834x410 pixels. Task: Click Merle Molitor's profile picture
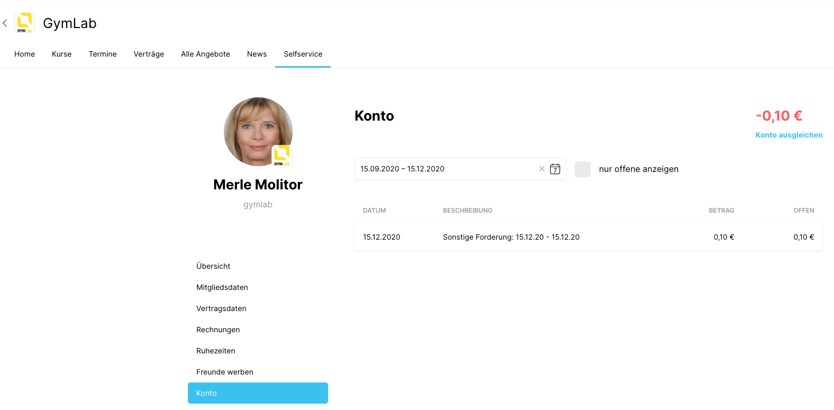coord(258,132)
